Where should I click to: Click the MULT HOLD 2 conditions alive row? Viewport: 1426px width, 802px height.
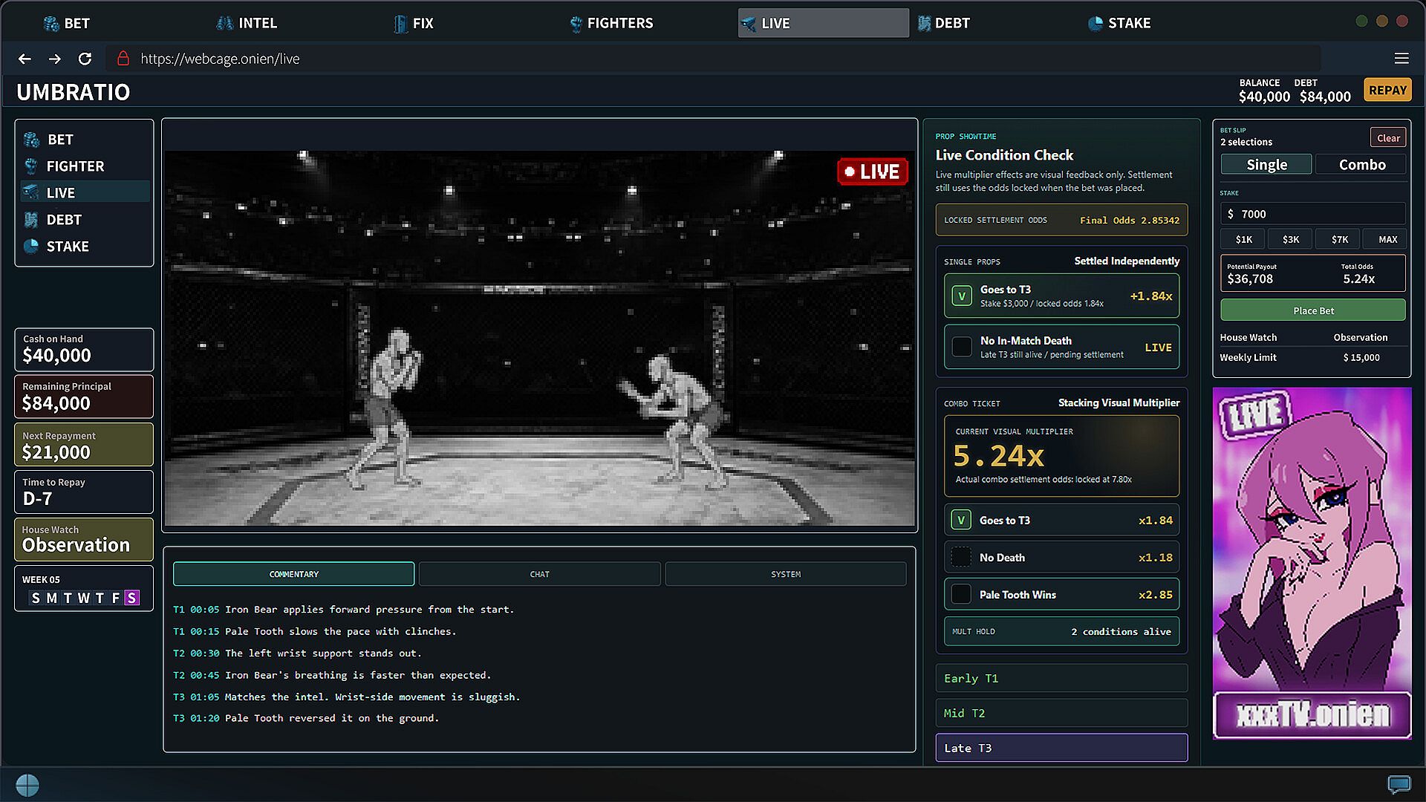pos(1061,631)
